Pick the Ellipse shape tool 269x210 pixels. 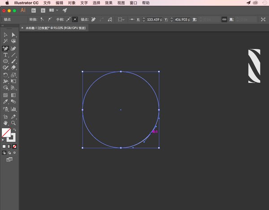[x=5, y=61]
